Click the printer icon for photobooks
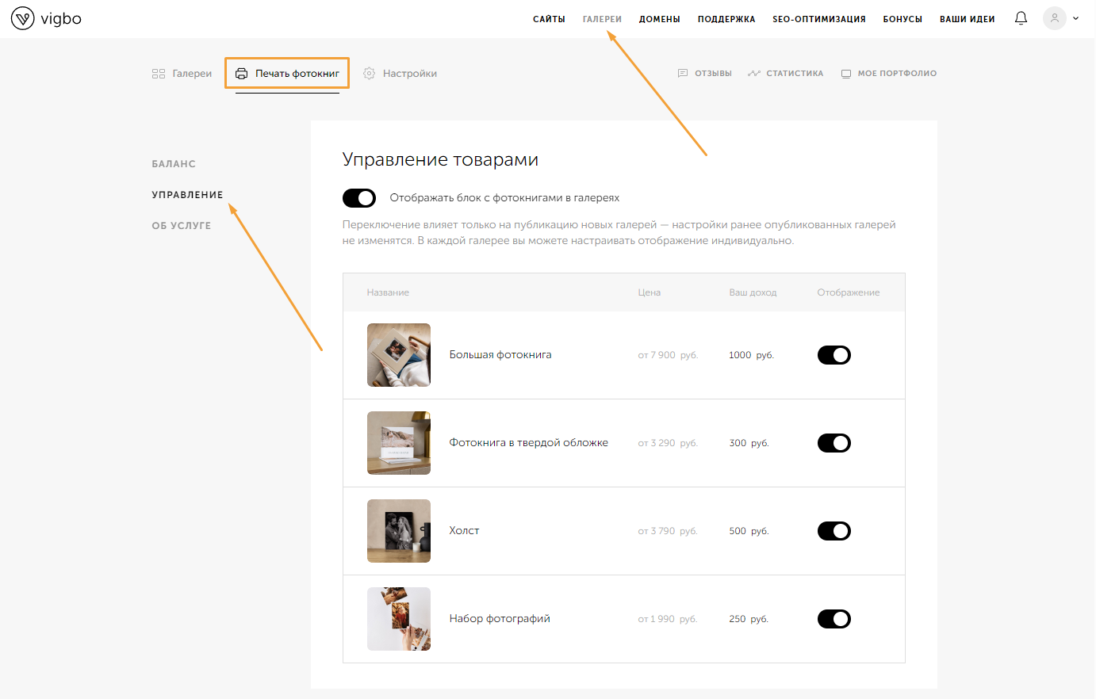 (242, 74)
